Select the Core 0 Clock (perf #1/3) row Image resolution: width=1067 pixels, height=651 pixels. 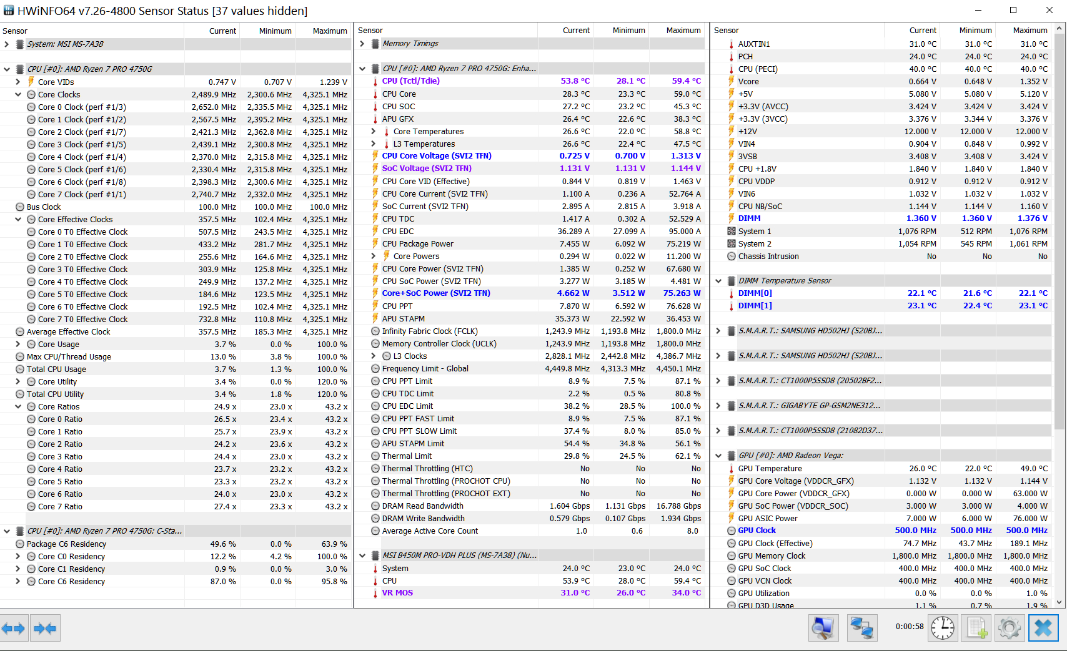tap(175, 107)
